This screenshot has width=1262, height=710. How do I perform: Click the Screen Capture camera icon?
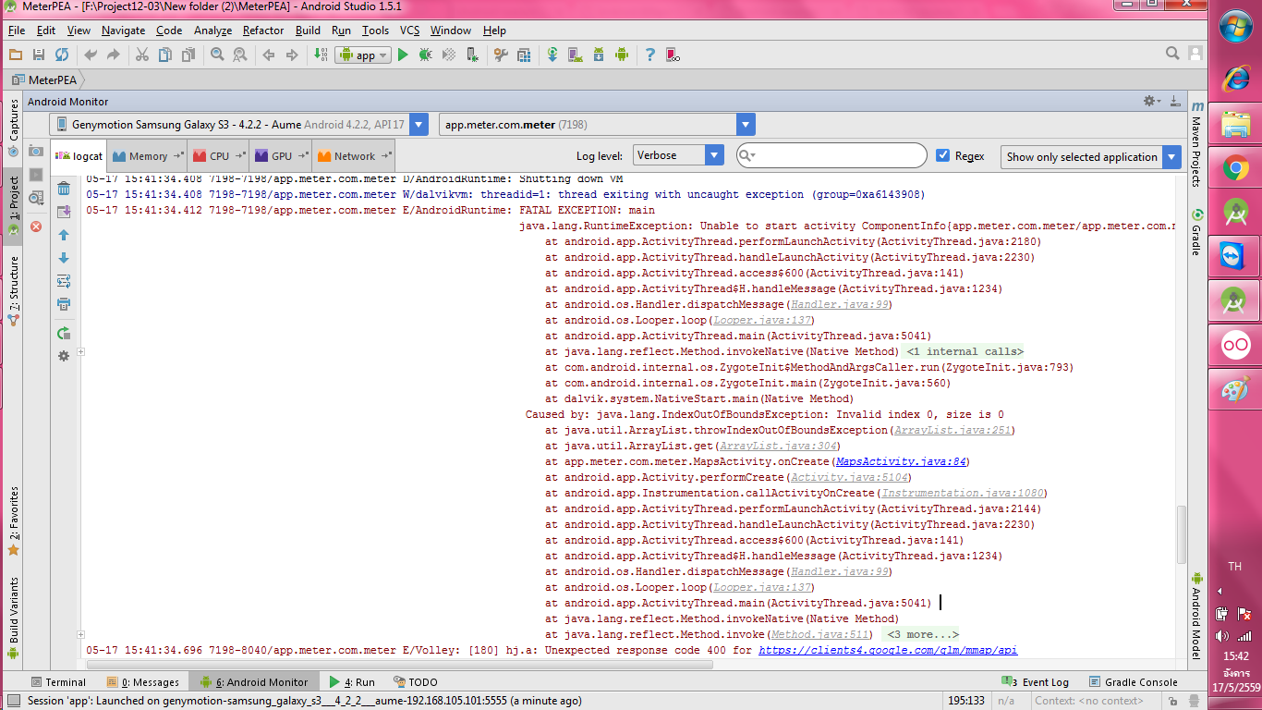pyautogui.click(x=36, y=151)
